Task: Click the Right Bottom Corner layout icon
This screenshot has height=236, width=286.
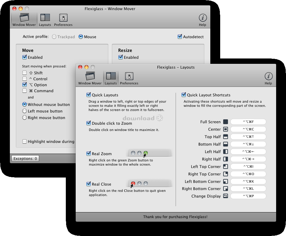Action: click(226, 189)
